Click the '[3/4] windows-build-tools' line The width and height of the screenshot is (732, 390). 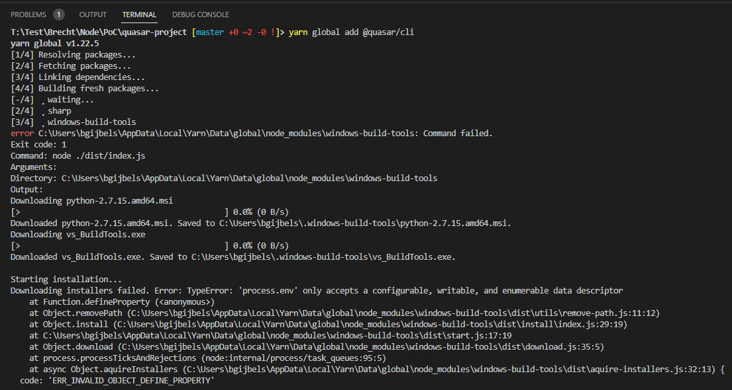click(74, 122)
